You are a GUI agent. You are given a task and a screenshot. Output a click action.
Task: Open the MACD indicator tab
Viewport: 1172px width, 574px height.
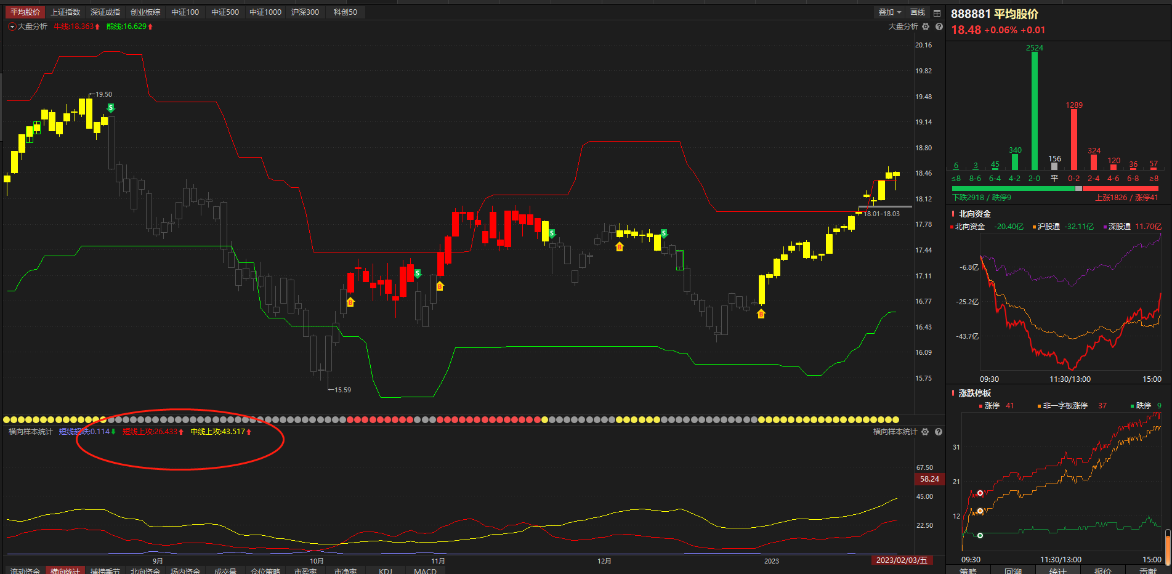[426, 570]
